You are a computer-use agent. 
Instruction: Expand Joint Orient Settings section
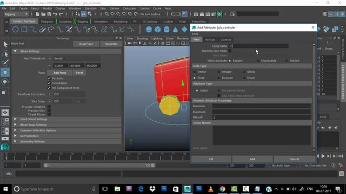[x=15, y=119]
